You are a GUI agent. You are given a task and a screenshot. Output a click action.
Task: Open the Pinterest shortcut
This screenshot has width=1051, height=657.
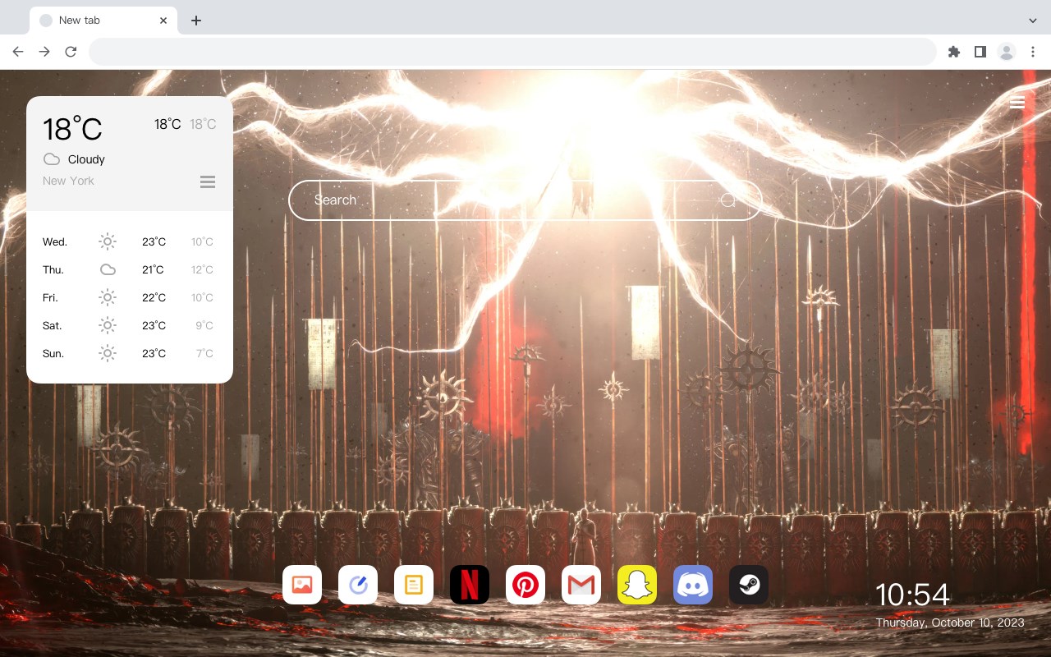click(x=525, y=585)
